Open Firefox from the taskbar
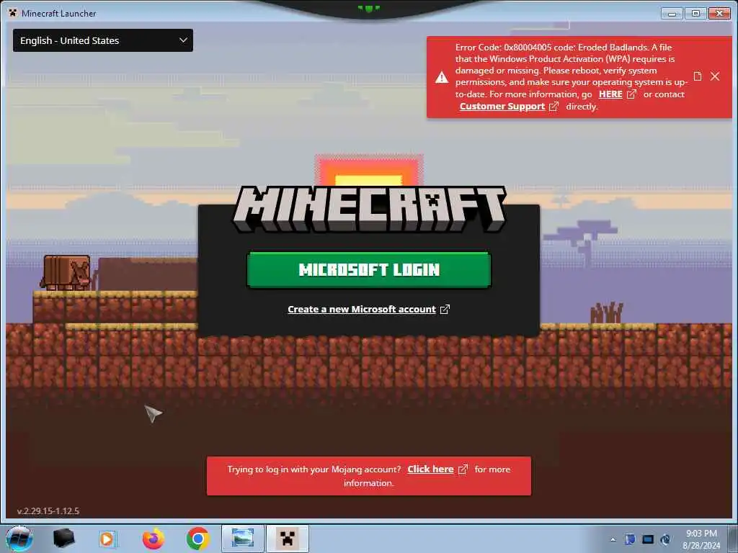This screenshot has width=738, height=553. (154, 539)
